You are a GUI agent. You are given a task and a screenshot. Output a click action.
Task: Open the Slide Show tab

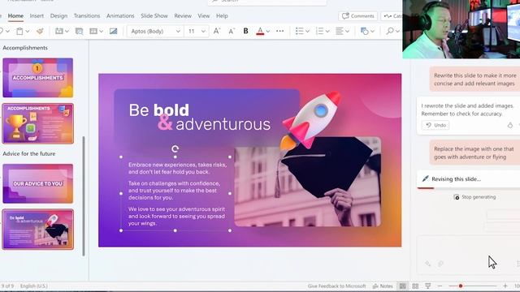154,16
